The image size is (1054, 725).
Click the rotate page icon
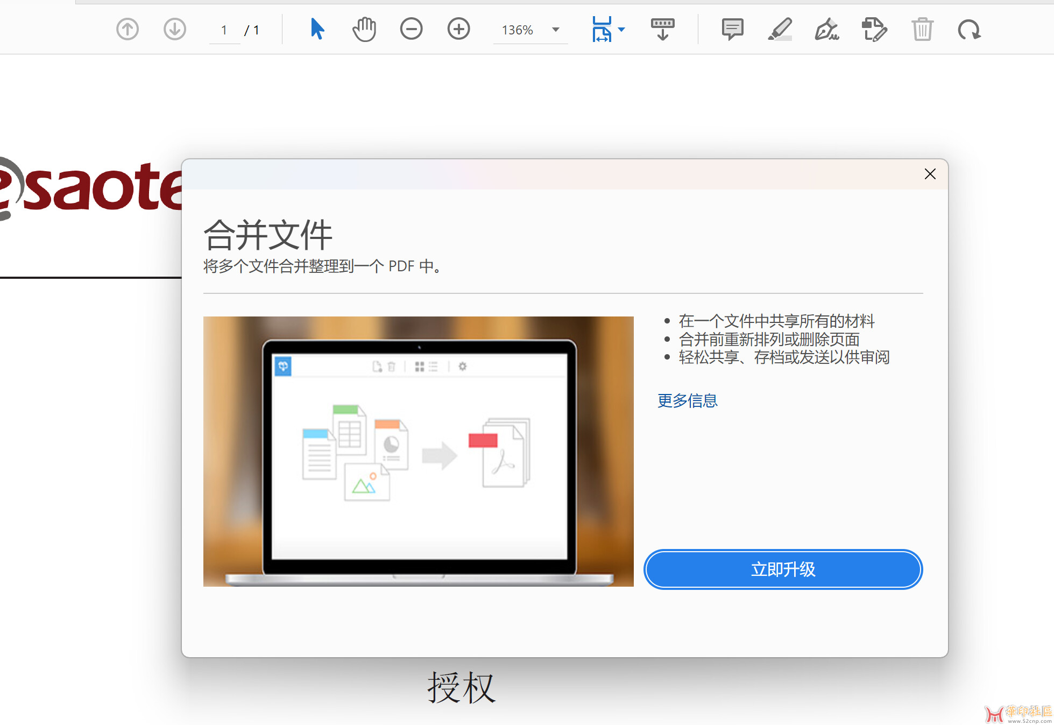(969, 29)
